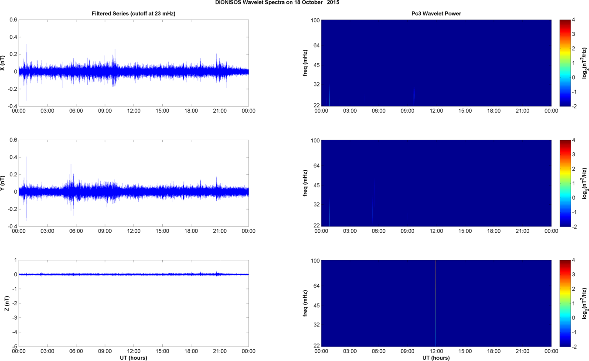
Task: Click "UT (hours)" under the Z time series
Action: point(133,358)
